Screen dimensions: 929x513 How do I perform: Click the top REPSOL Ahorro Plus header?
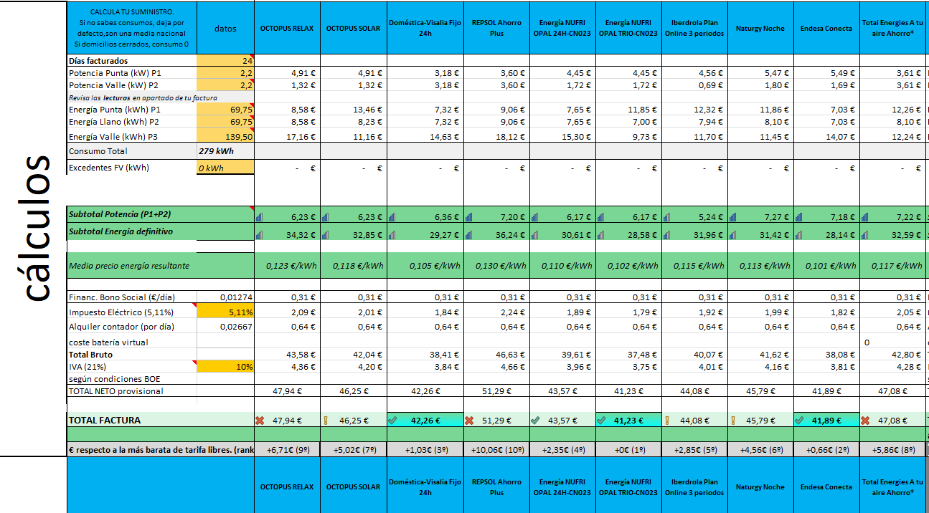click(x=496, y=28)
